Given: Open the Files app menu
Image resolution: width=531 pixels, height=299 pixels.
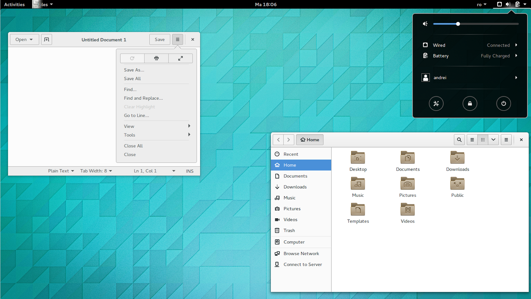Looking at the screenshot, I should tap(506, 139).
